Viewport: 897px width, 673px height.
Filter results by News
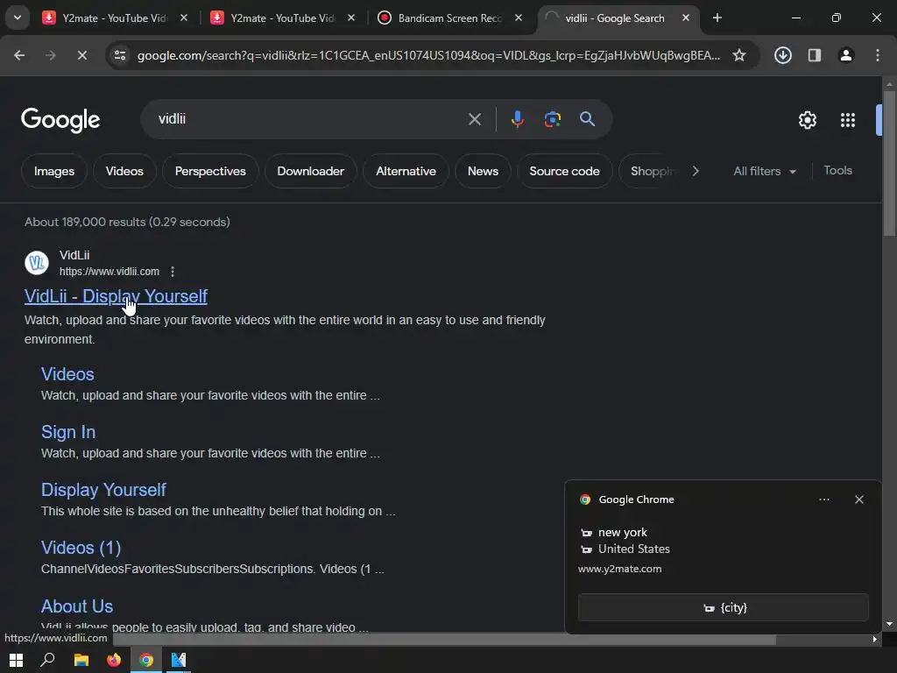coord(483,171)
